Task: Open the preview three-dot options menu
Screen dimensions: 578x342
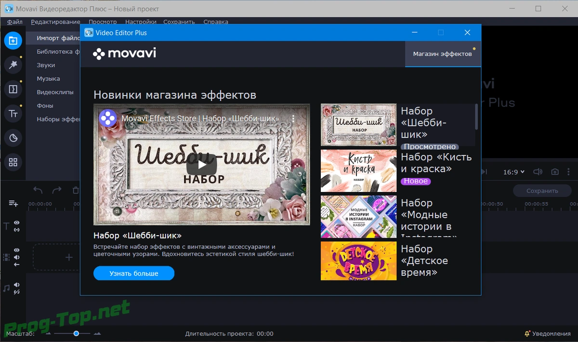Action: click(x=569, y=172)
